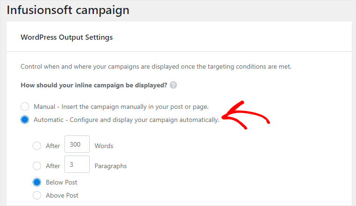Screen dimensions: 356x206
Task: Click the Infusionsoft campaign page title
Action: tap(68, 10)
